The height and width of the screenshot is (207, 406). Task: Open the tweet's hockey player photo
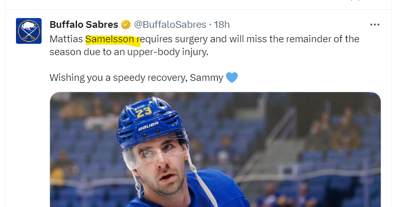(215, 150)
